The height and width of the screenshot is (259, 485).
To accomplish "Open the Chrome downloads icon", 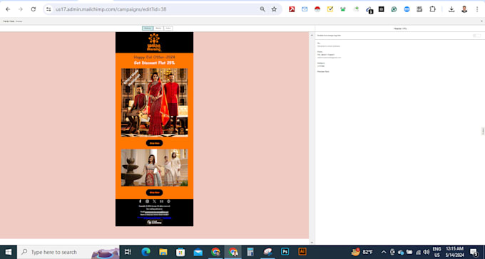I will point(451,9).
